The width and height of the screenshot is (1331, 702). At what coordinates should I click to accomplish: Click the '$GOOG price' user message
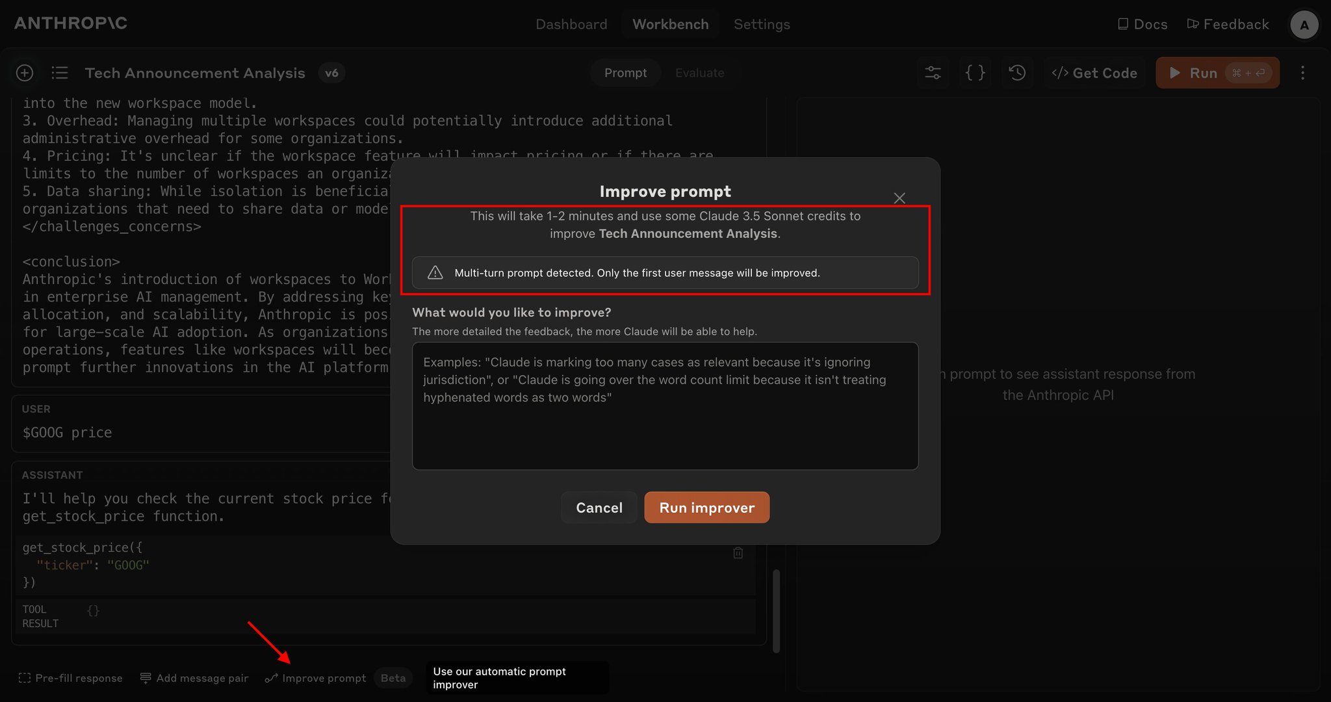pos(68,433)
